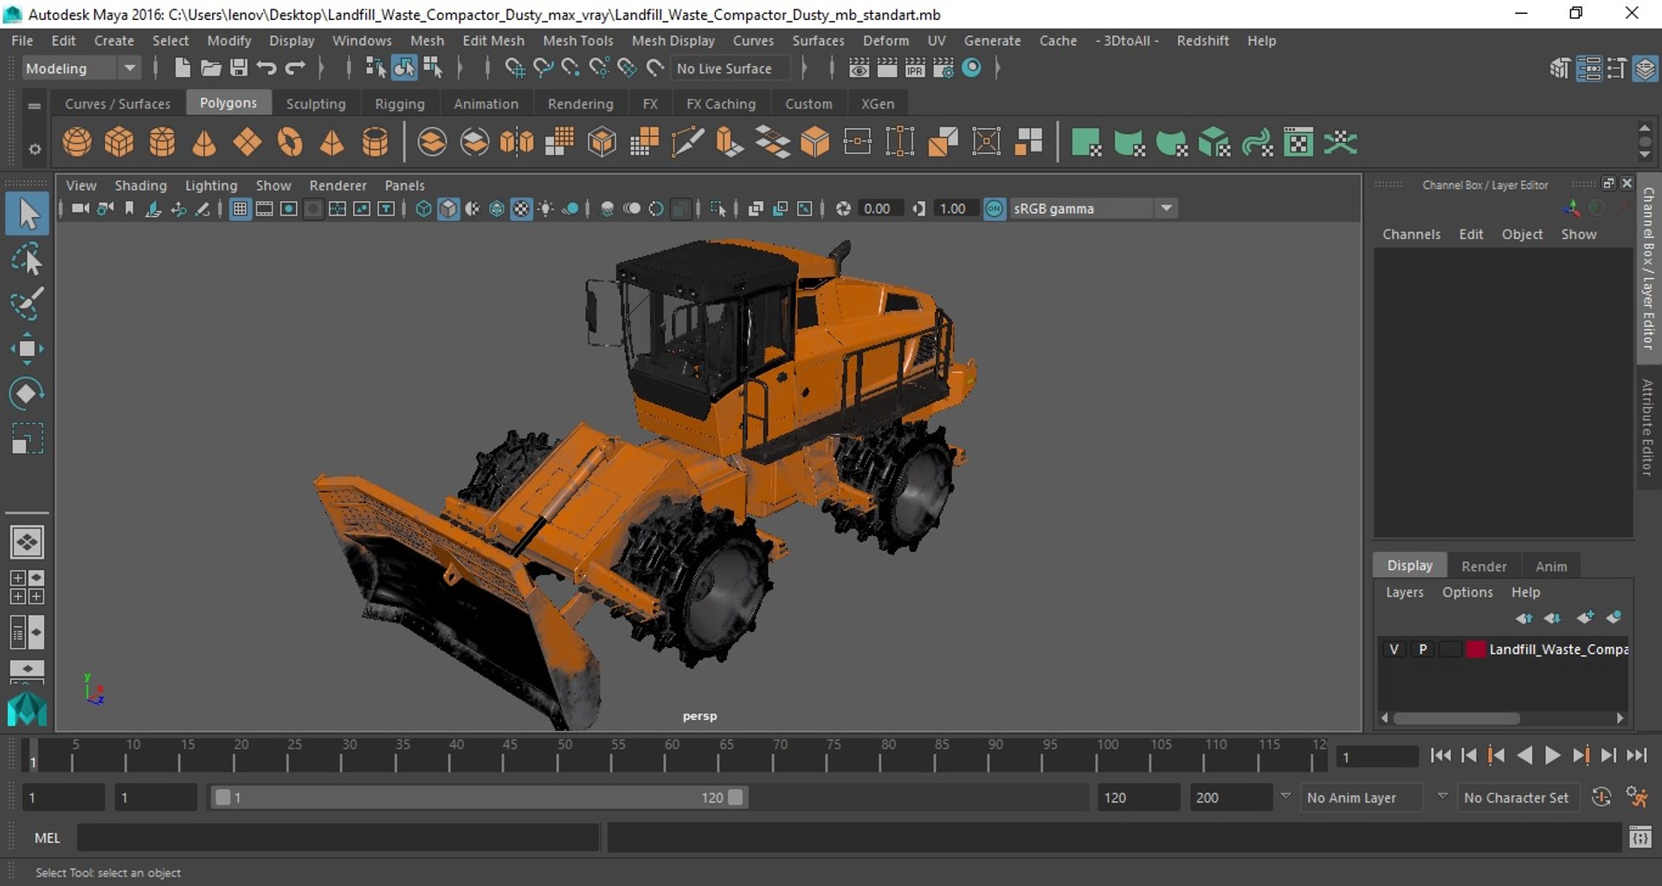Start IPR render from the status line
The image size is (1662, 886).
point(915,68)
